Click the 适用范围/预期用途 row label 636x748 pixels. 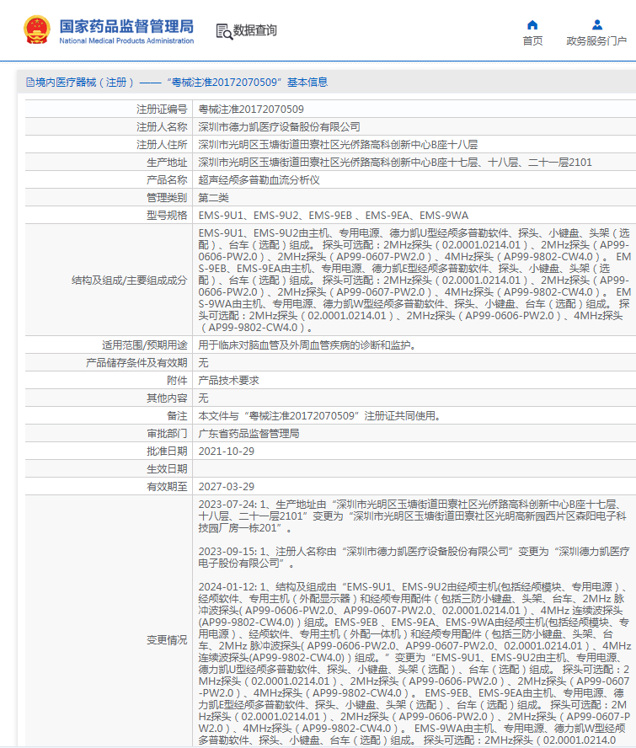pyautogui.click(x=145, y=345)
